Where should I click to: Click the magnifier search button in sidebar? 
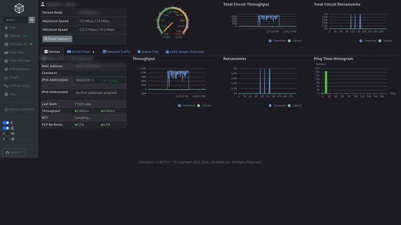click(32, 19)
